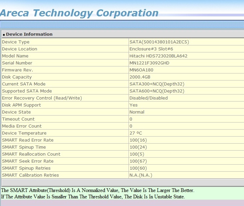Viewport: 244px width, 206px height.
Task: Select the Timeout Count value 0
Action: pyautogui.click(x=131, y=119)
